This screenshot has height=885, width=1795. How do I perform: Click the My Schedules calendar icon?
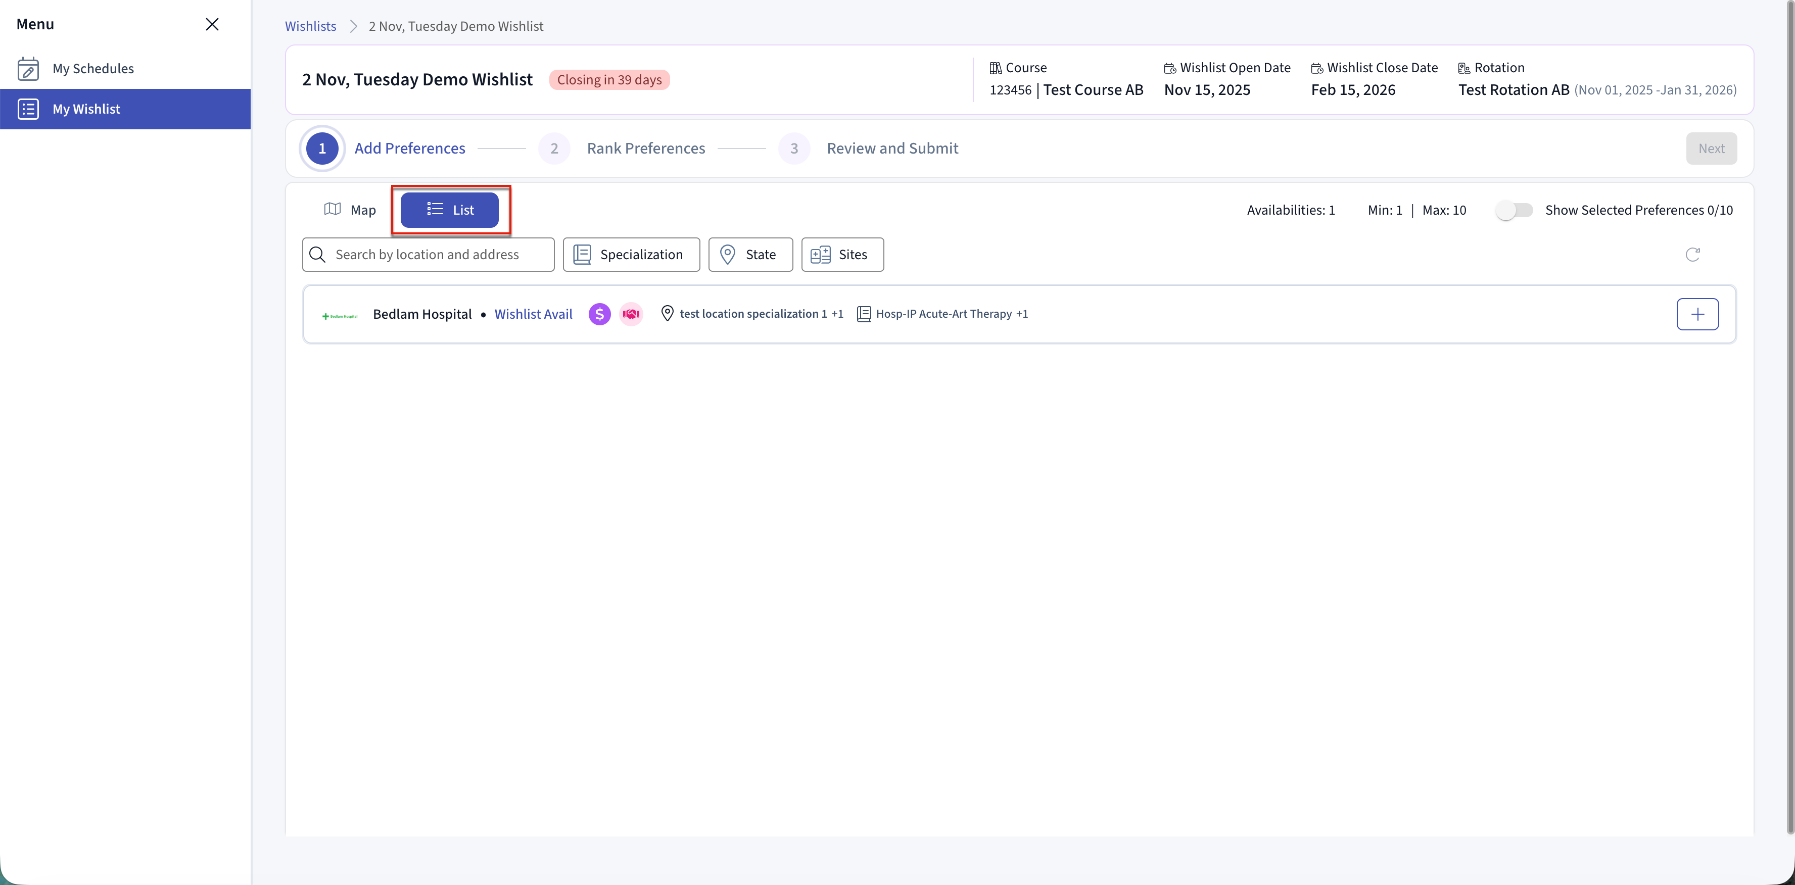tap(28, 69)
